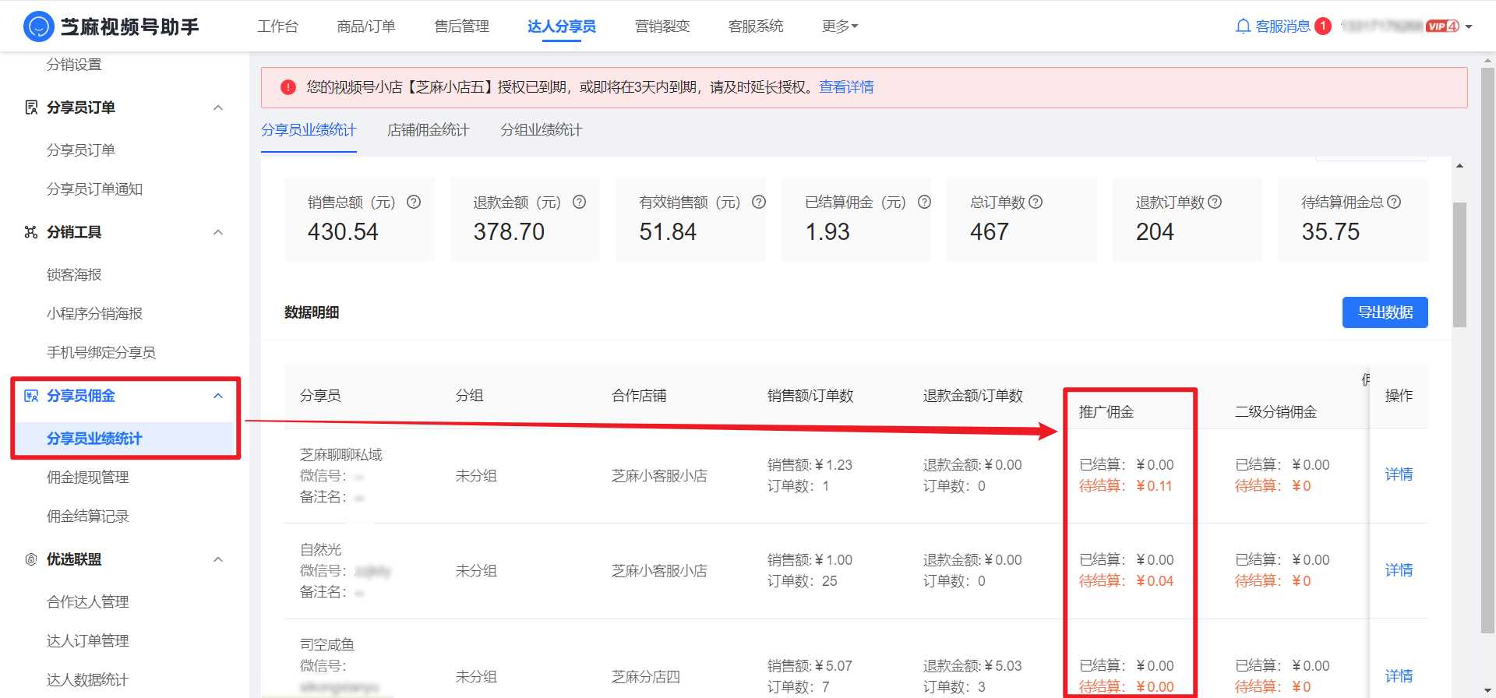Viewport: 1496px width, 698px height.
Task: Click the 数据明细 section heading
Action: point(312,312)
